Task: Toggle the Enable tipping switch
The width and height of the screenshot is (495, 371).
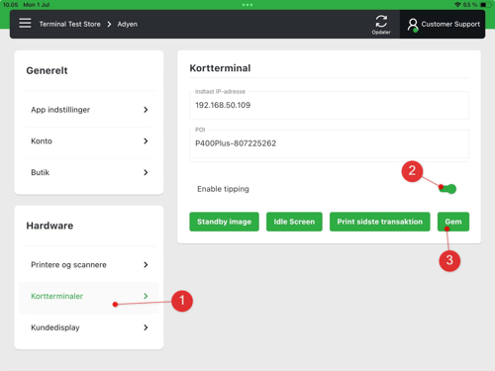Action: point(447,189)
